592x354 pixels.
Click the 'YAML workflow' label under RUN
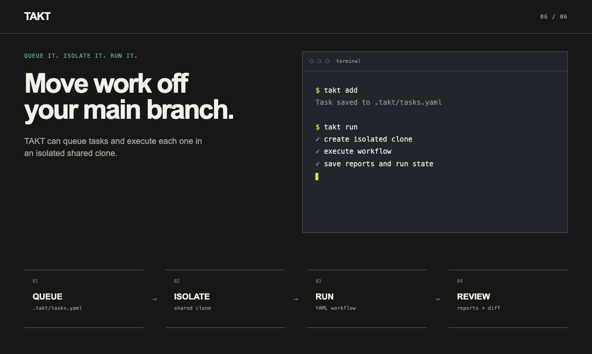336,308
